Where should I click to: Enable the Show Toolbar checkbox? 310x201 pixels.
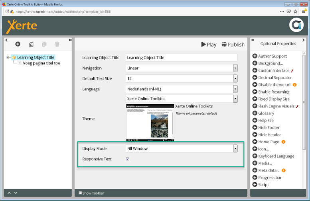tap(80, 193)
